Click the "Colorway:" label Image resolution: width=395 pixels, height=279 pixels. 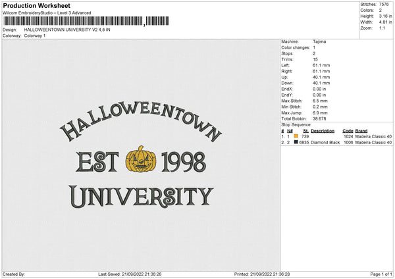12,36
